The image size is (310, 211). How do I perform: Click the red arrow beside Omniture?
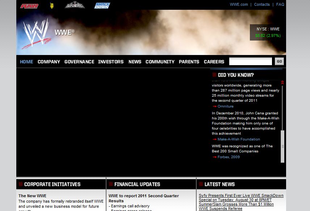point(214,106)
